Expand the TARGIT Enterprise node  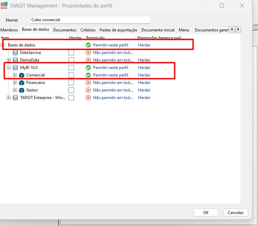pyautogui.click(x=9, y=97)
